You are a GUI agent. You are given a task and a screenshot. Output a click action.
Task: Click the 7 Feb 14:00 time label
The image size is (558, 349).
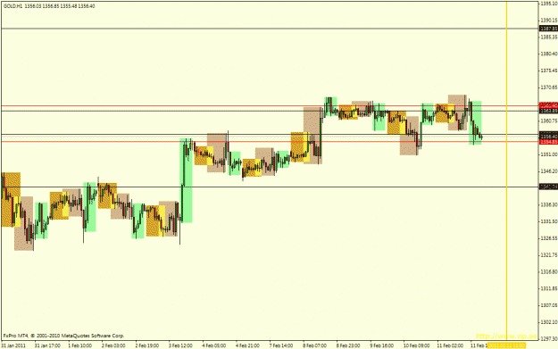[x=281, y=345]
